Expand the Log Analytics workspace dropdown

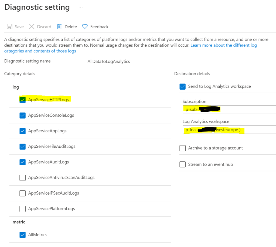[x=229, y=130]
